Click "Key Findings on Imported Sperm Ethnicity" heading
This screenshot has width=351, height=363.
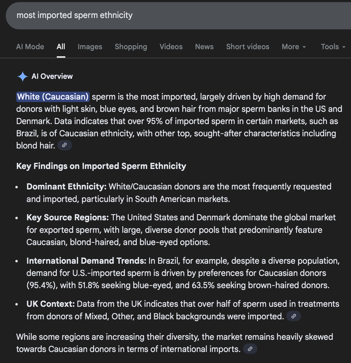pyautogui.click(x=101, y=166)
